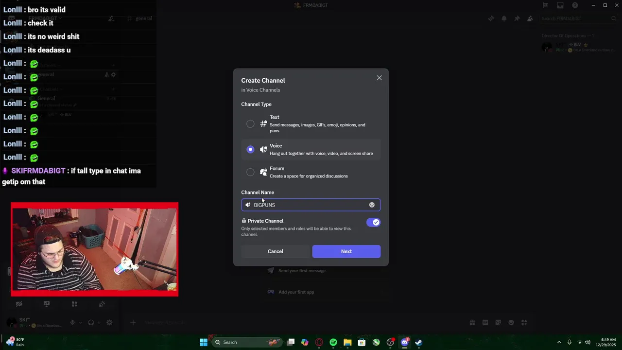Image resolution: width=622 pixels, height=350 pixels.
Task: Open the Discord Help icon
Action: pos(575,5)
